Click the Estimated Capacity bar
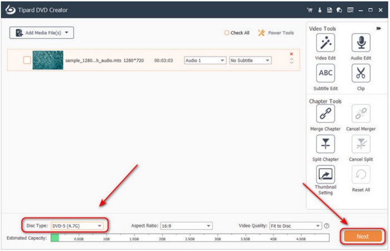 178,238
